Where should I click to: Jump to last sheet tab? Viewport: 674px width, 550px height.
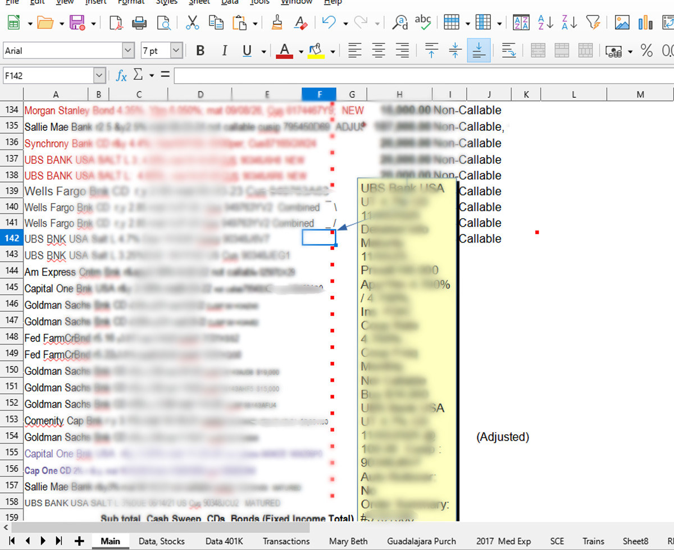(x=59, y=541)
